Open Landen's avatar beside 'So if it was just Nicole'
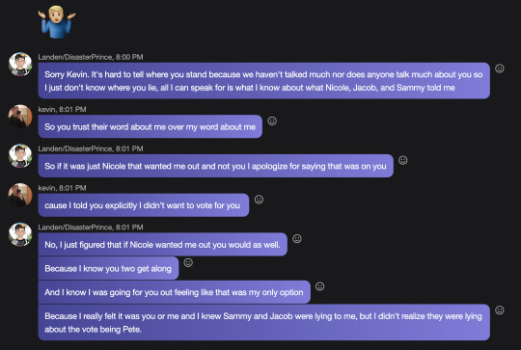The width and height of the screenshot is (521, 350). tap(20, 156)
